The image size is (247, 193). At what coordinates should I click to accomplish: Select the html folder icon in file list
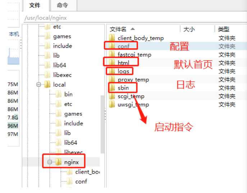coord(112,63)
